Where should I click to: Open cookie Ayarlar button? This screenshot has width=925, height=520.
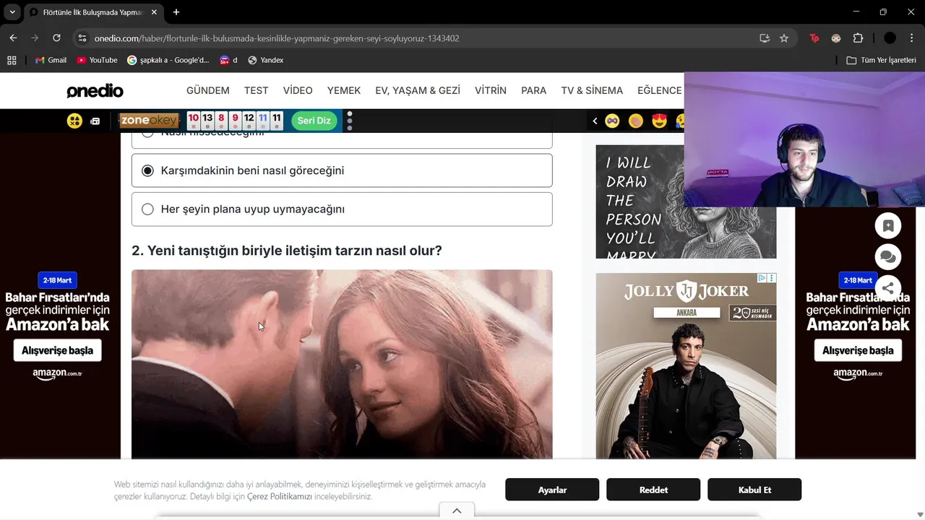[x=552, y=490]
